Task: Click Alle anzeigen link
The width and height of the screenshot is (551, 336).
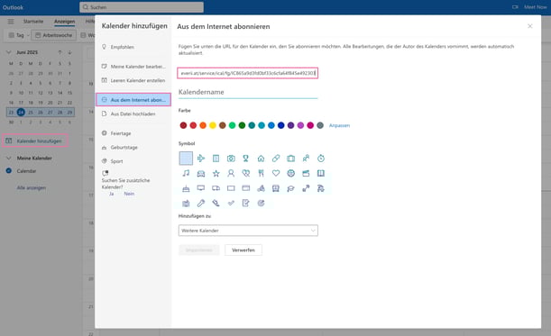Action: 32,188
